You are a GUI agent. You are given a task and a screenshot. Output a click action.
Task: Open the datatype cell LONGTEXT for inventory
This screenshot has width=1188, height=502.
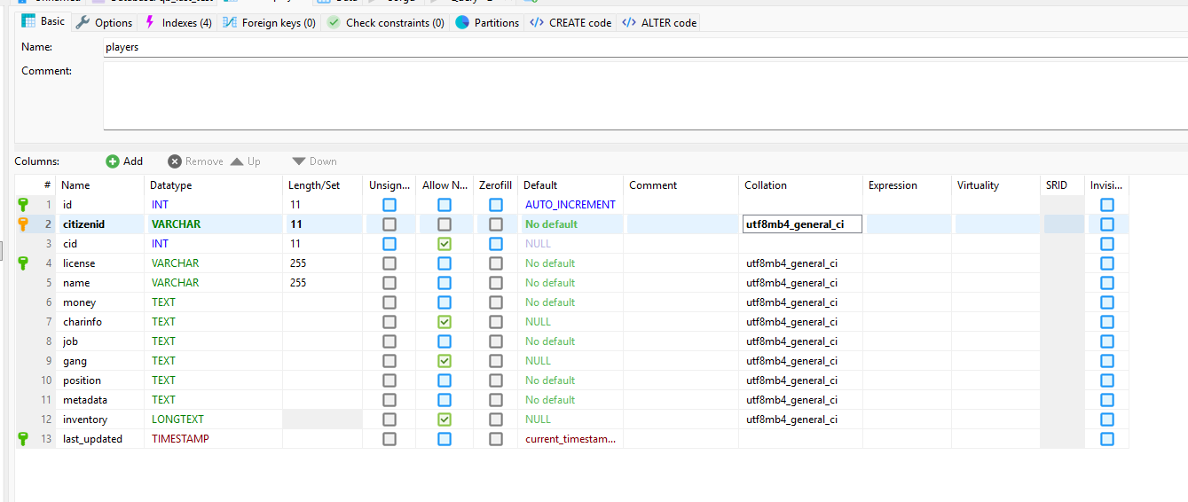tap(177, 420)
